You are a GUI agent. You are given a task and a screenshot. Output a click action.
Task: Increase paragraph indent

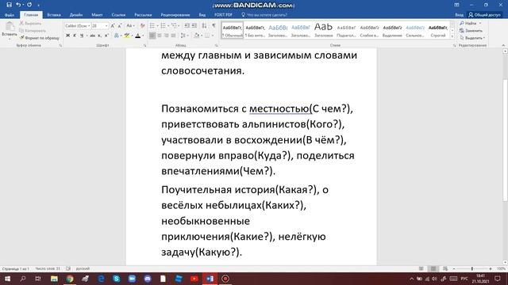tap(194, 25)
